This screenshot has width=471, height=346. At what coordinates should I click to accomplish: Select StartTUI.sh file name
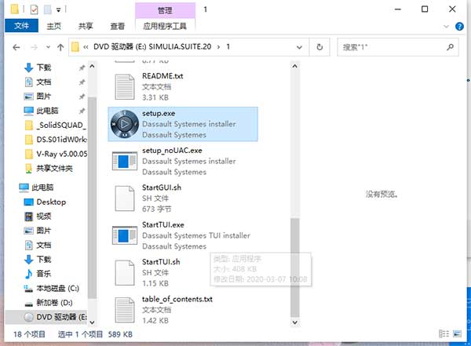(x=161, y=262)
